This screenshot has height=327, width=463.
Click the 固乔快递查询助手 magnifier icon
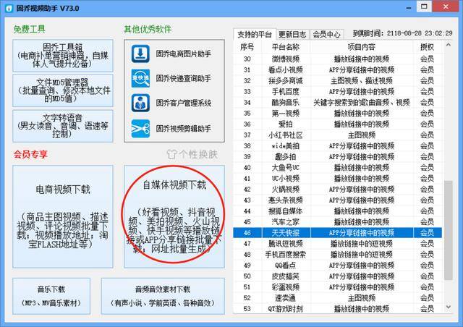click(140, 78)
